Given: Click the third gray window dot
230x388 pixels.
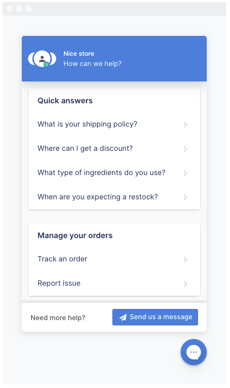Looking at the screenshot, I should 29,9.
